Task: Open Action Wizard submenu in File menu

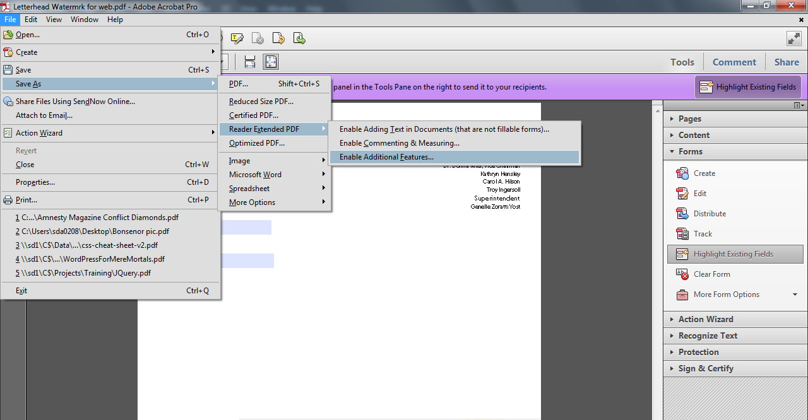Action: tap(110, 133)
